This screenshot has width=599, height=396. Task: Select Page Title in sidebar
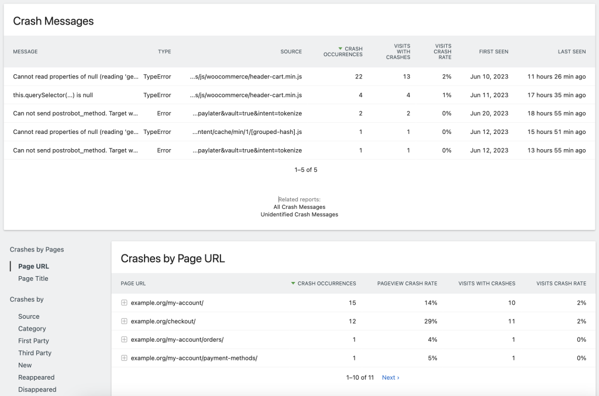pyautogui.click(x=33, y=278)
